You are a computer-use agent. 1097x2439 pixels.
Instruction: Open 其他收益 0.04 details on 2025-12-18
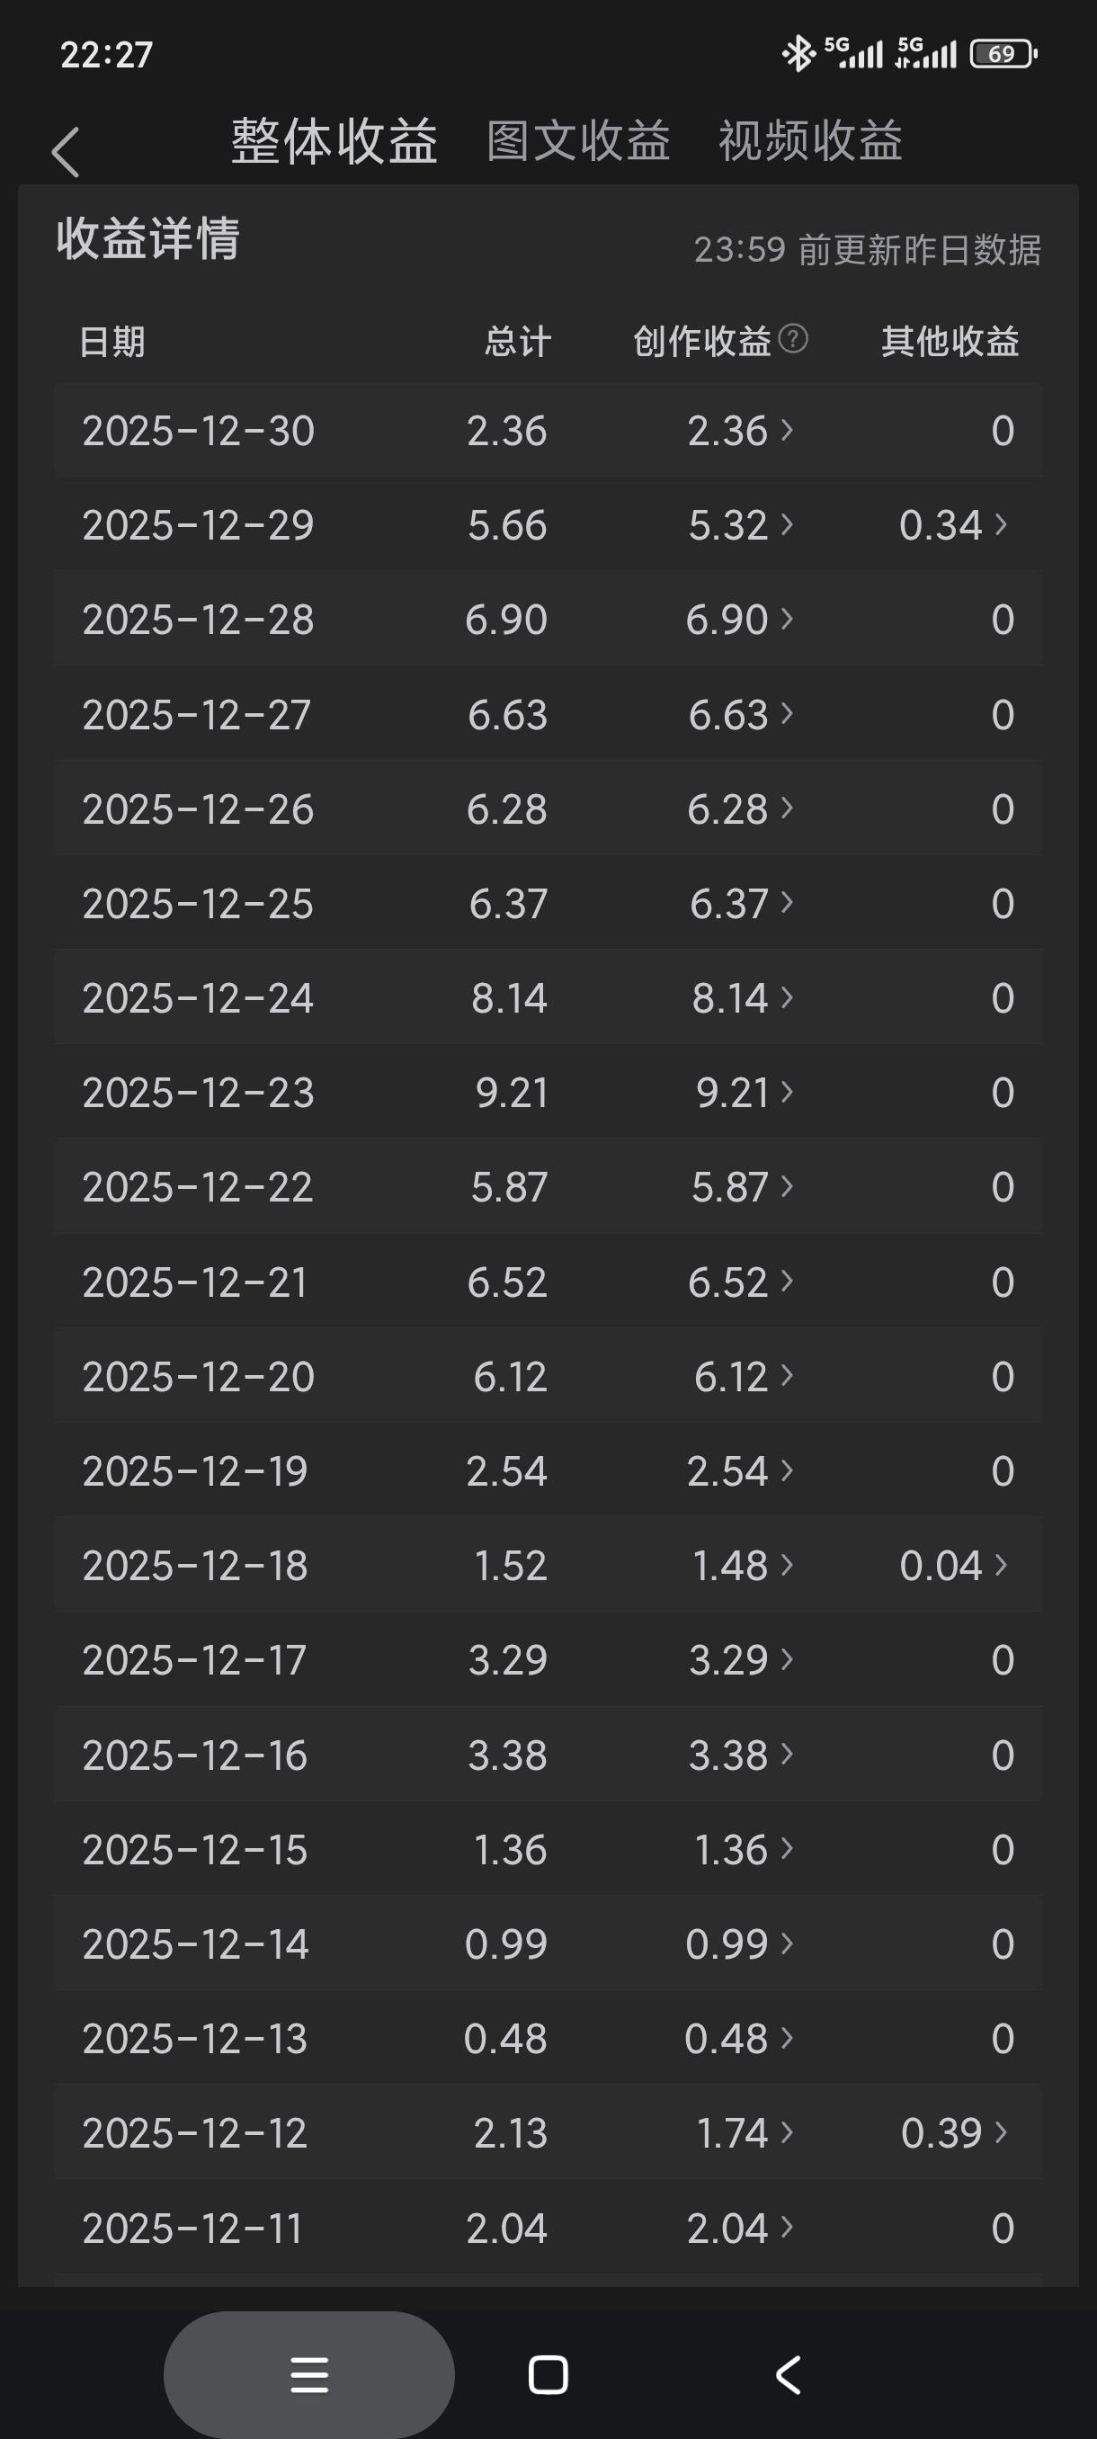point(952,1565)
